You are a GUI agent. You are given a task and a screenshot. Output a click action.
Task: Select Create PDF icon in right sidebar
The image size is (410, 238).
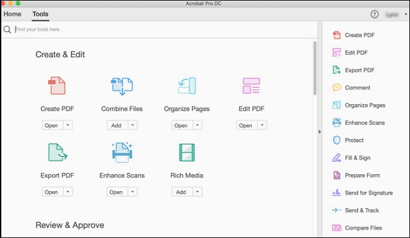[x=337, y=35]
